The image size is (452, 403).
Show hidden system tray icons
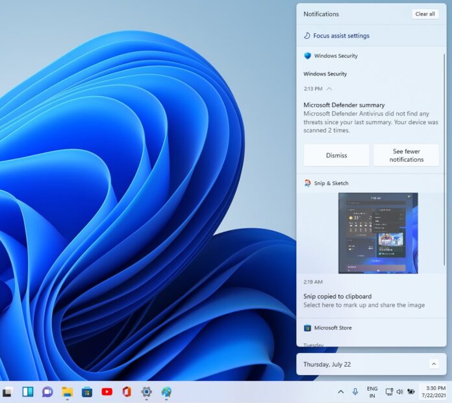340,392
